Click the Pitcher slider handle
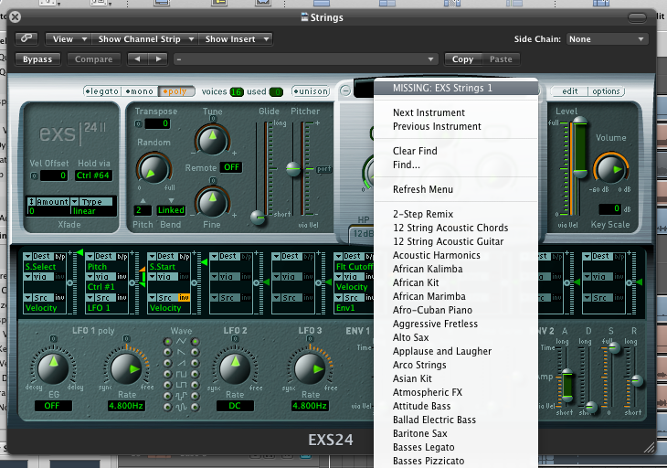This screenshot has width=667, height=468. [293, 169]
